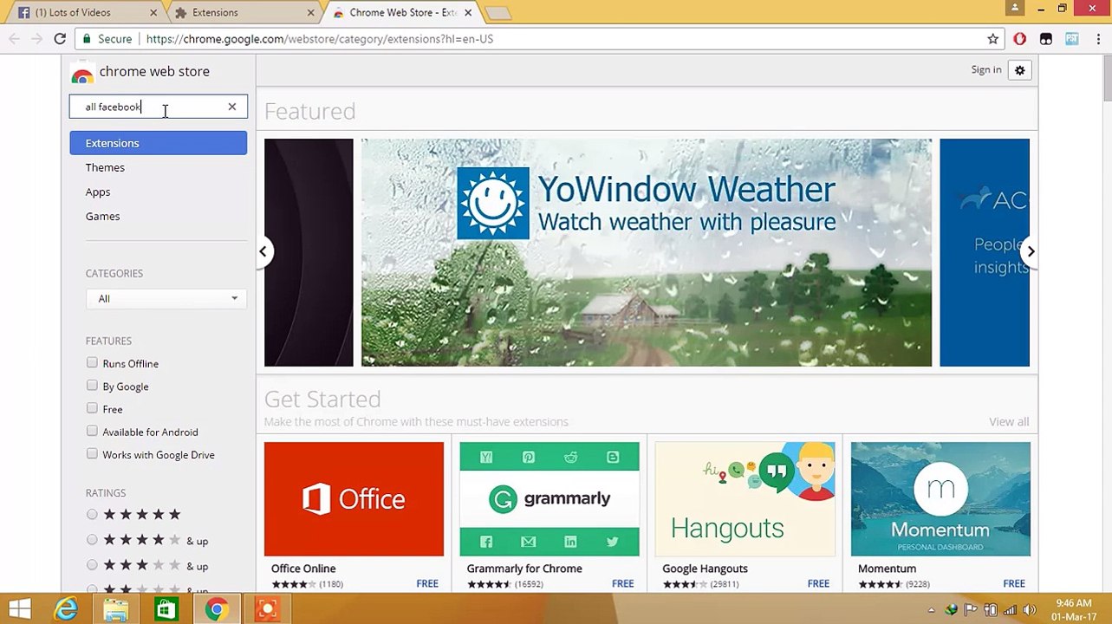Click the browser address bar URL
The height and width of the screenshot is (624, 1112).
coord(320,39)
